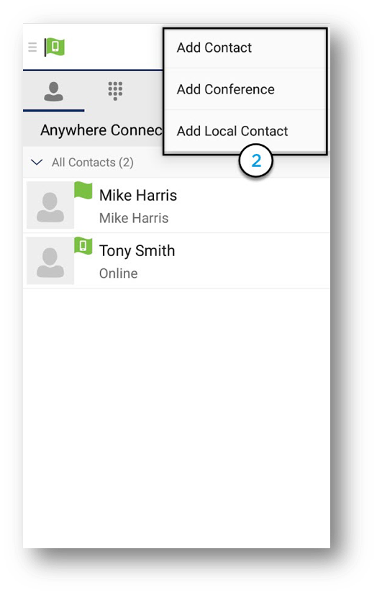Click Mike Harris status subtitle
The height and width of the screenshot is (595, 377).
tap(134, 218)
